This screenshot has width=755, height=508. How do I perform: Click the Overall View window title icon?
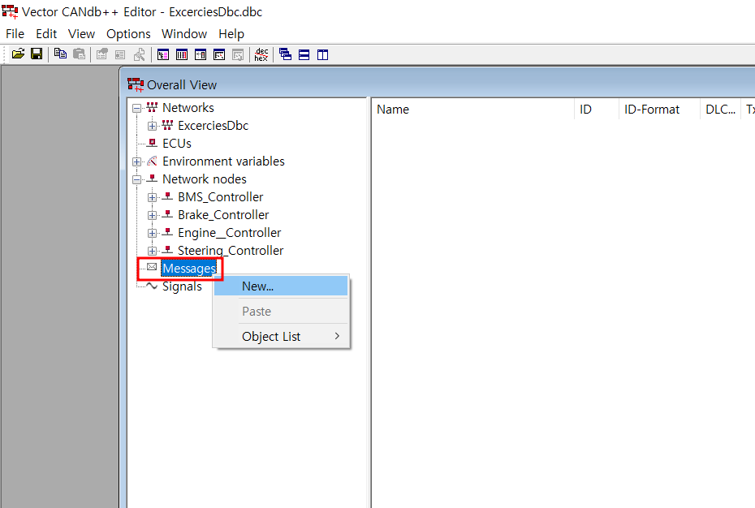(136, 84)
